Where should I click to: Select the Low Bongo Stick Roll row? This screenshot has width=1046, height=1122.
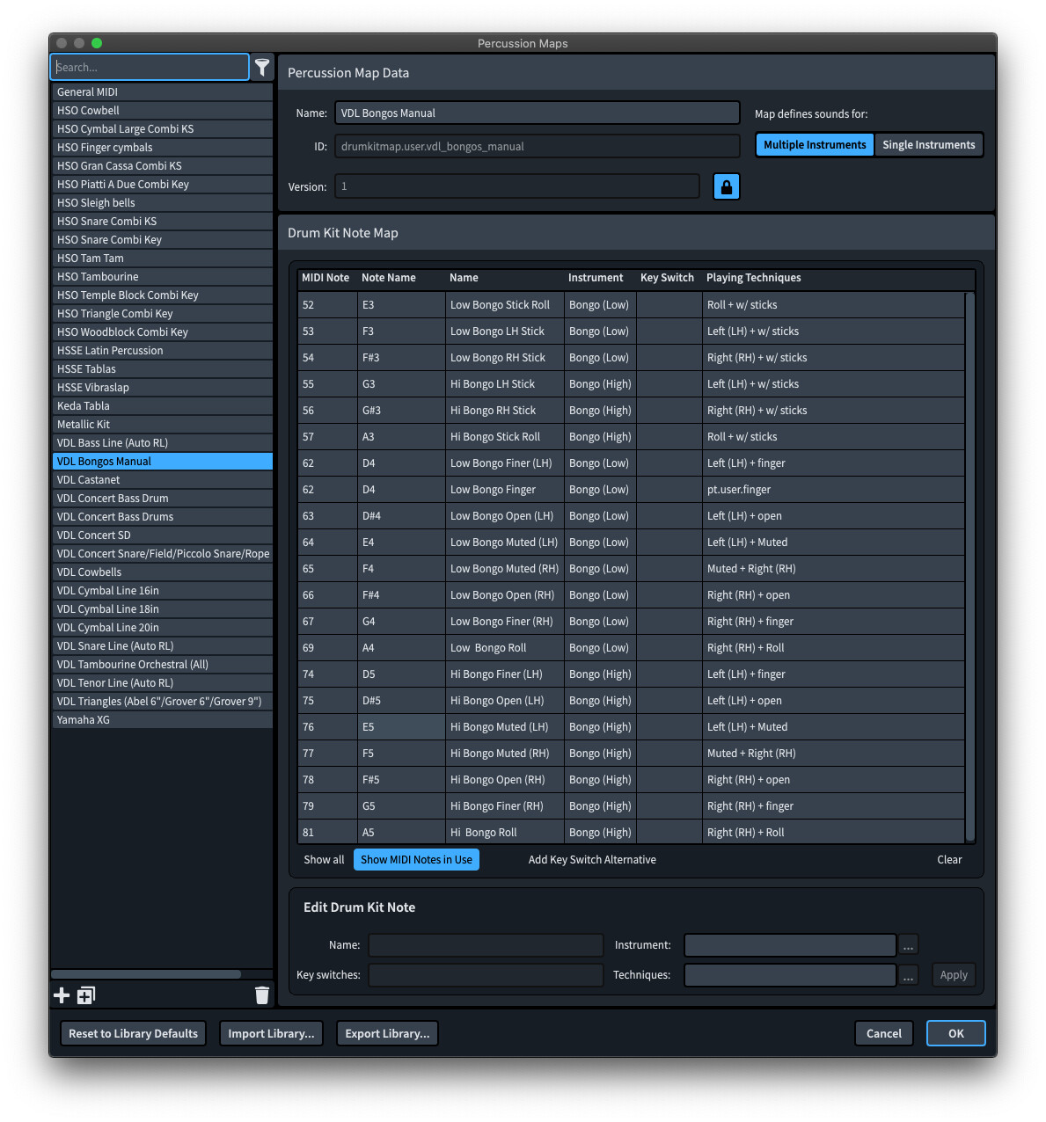pos(632,304)
